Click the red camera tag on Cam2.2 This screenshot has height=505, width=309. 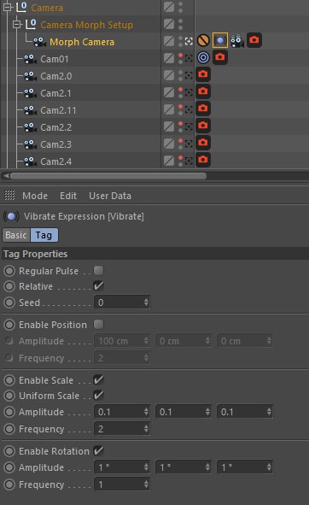(x=203, y=126)
